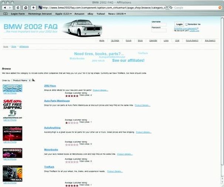Image resolution: width=224 pixels, height=187 pixels.
Task: Open the Forum navigation item
Action: pyautogui.click(x=128, y=41)
